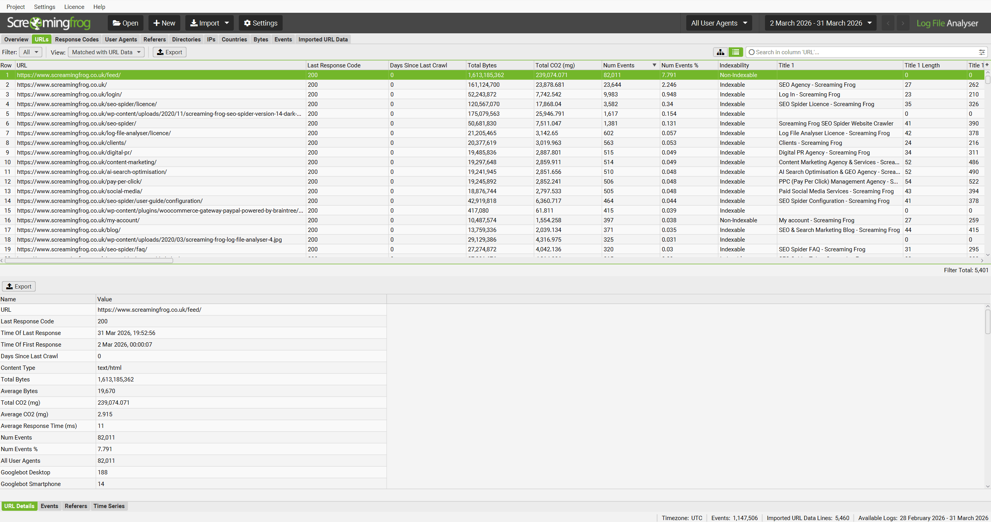Screen dimensions: 991x522
Task: Select the URL Details bottom tab
Action: tap(19, 506)
